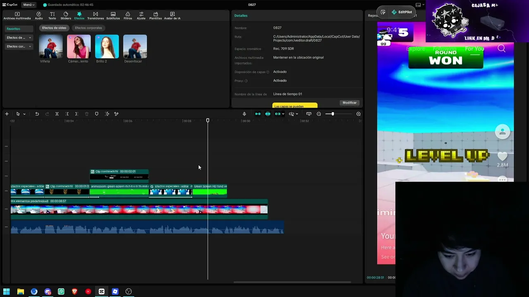Undo the last edit
The height and width of the screenshot is (297, 529).
pos(37,114)
